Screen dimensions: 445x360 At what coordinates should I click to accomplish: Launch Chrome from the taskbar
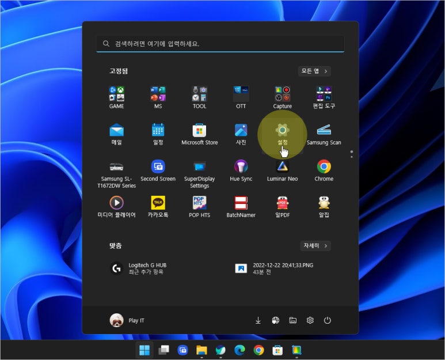coord(258,350)
